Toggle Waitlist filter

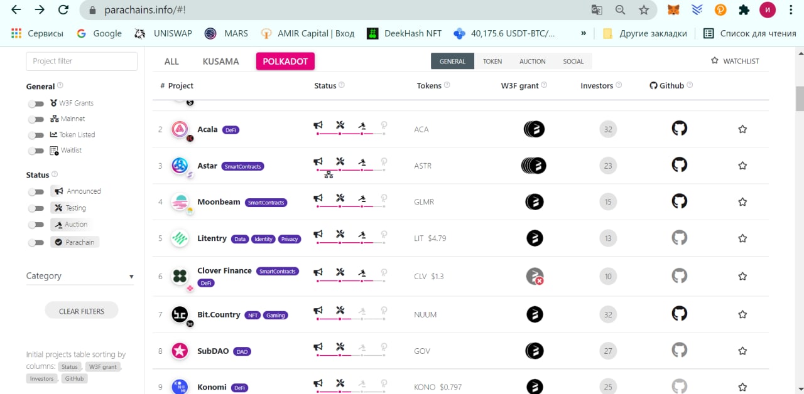tap(36, 151)
